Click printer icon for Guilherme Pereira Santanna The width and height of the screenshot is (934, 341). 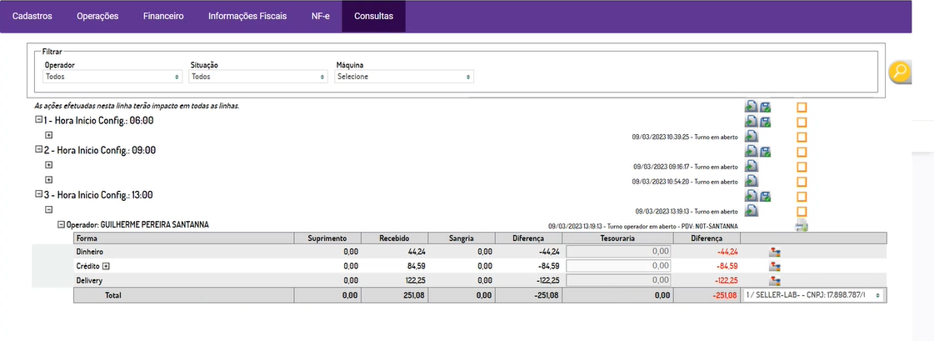tap(802, 225)
